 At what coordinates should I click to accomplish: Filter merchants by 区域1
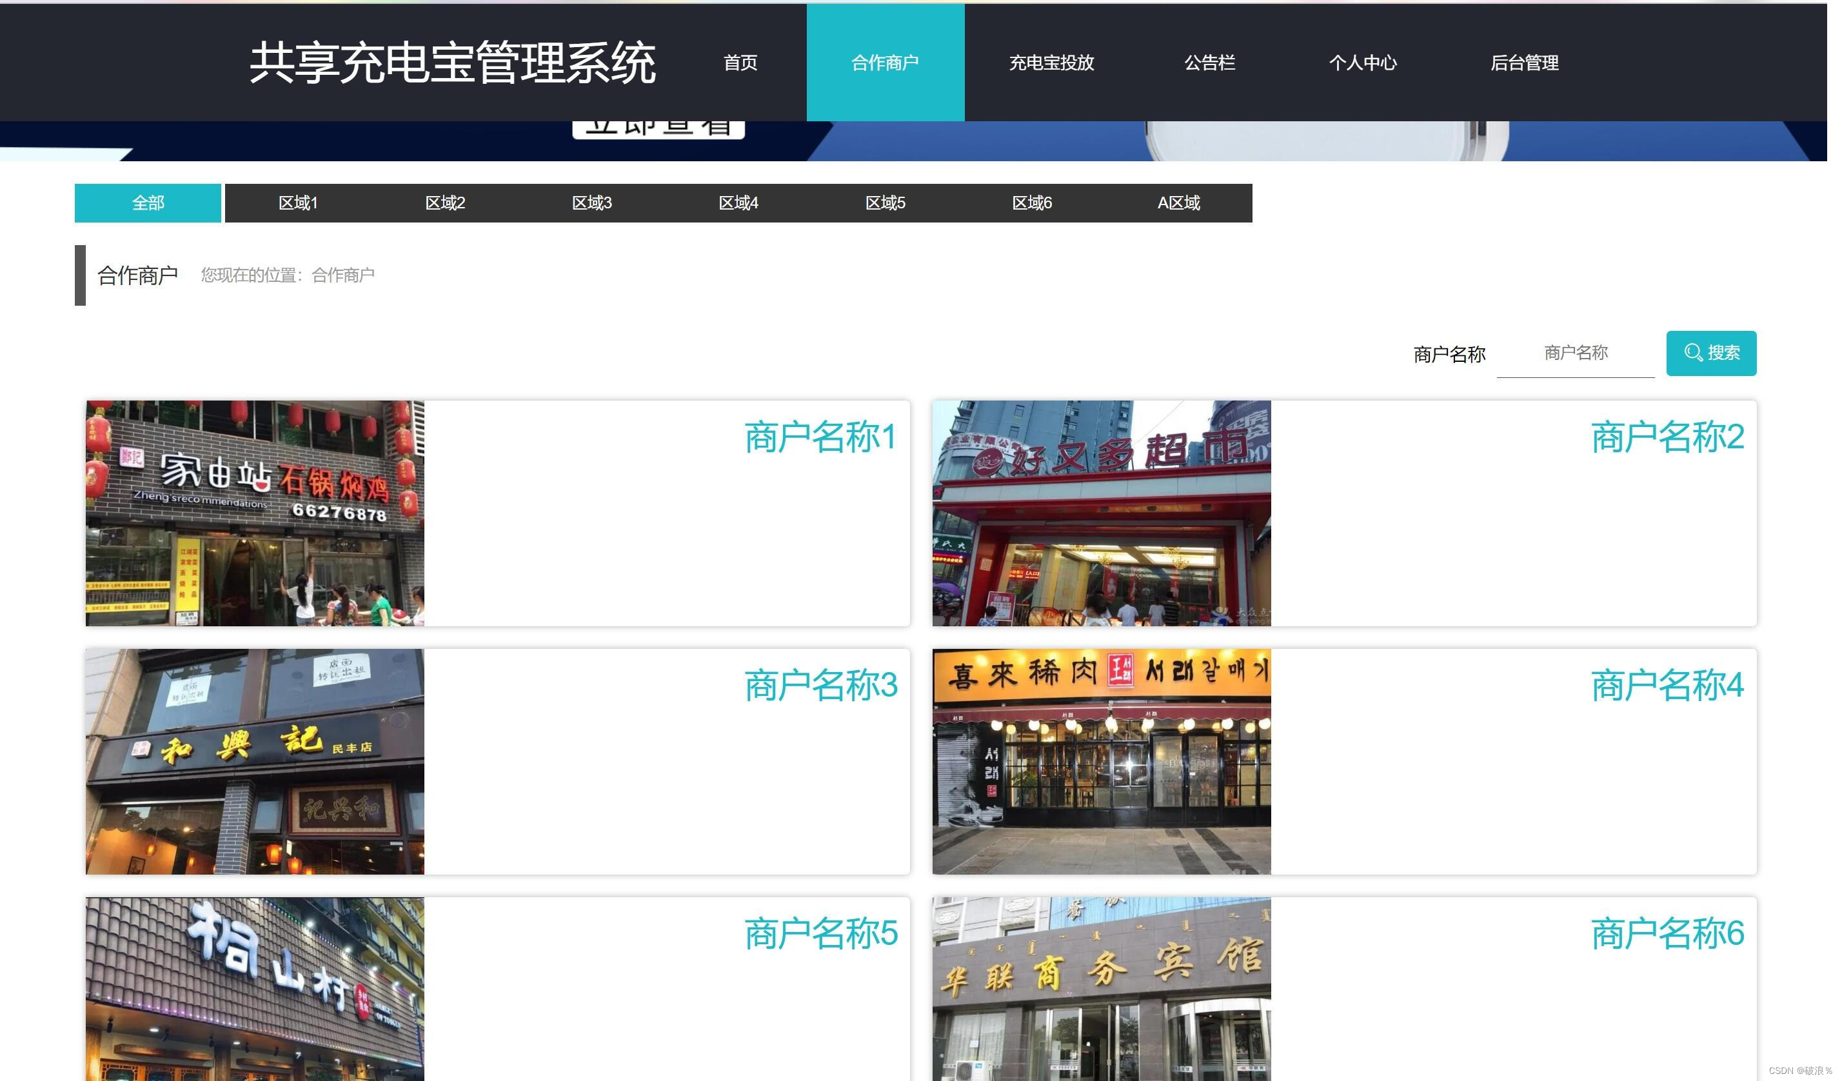pos(298,203)
